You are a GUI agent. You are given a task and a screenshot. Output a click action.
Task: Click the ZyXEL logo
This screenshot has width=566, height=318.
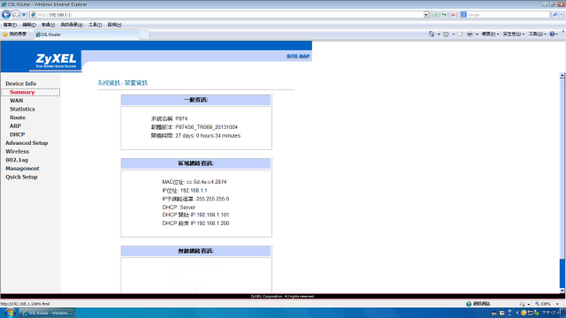tap(56, 61)
